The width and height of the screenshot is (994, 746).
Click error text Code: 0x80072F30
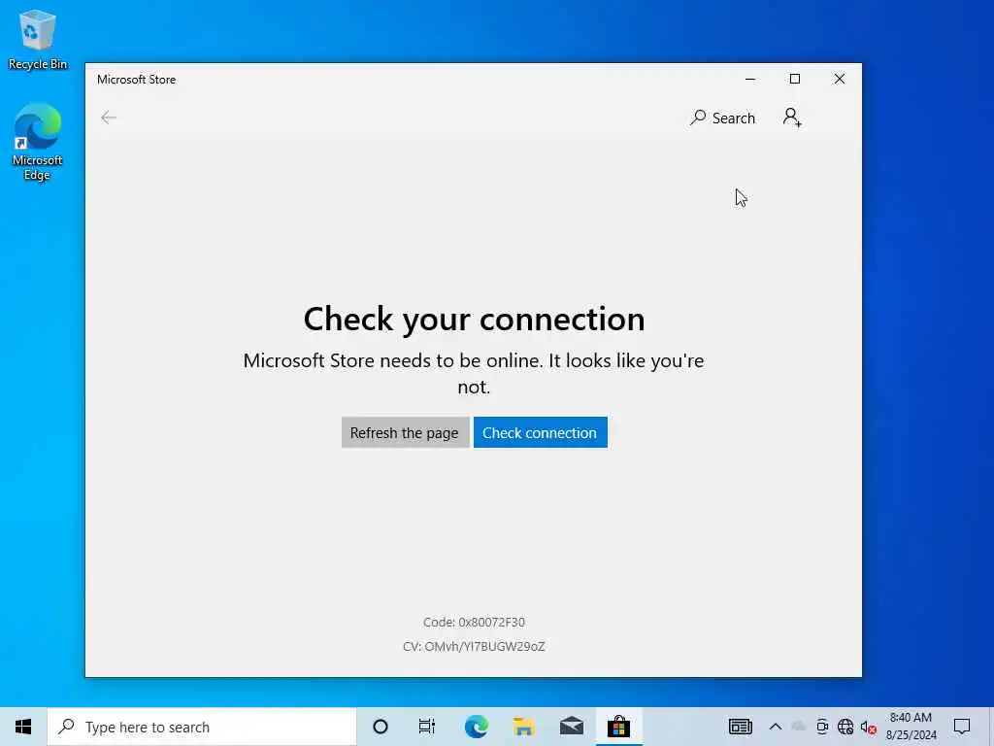point(474,623)
